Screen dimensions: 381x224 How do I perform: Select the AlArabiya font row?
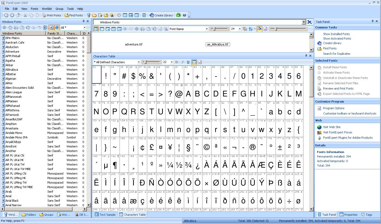(x=44, y=70)
